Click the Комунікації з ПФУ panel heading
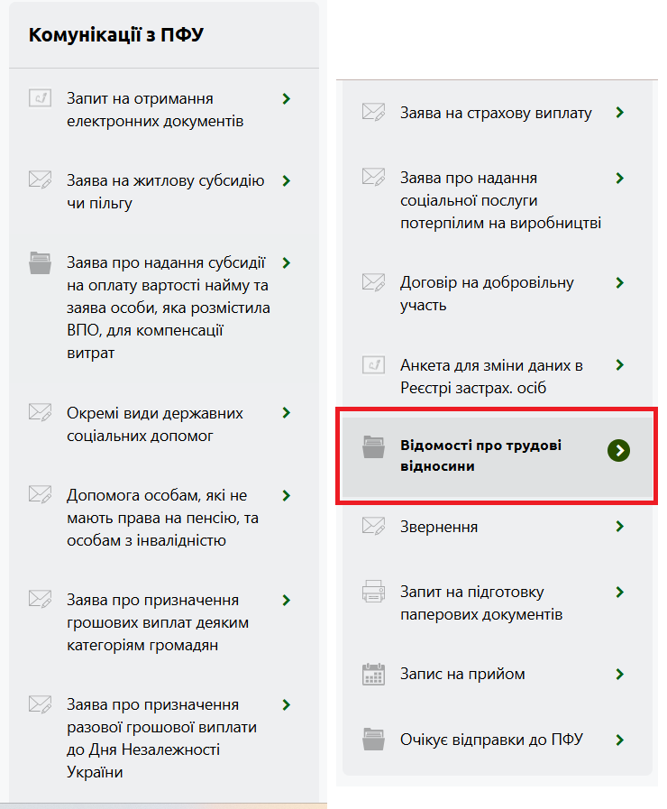 point(116,35)
